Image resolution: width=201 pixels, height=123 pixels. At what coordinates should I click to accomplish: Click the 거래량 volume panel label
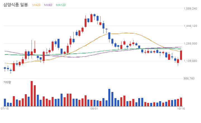pos(7,82)
